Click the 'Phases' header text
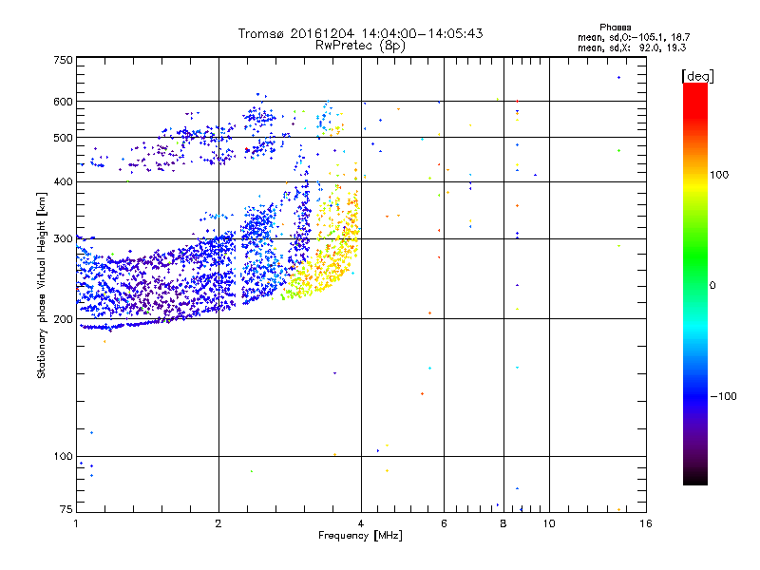 click(615, 28)
